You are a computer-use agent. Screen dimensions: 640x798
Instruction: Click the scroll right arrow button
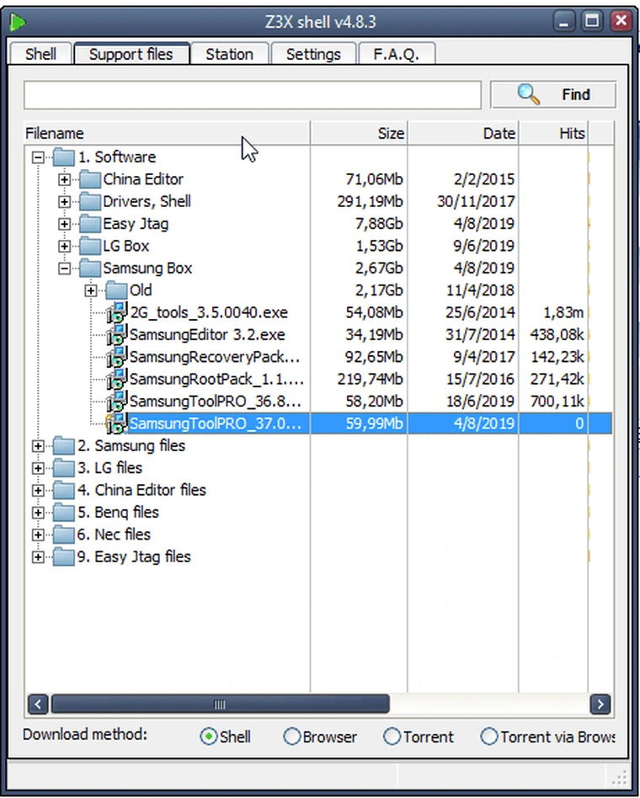600,705
